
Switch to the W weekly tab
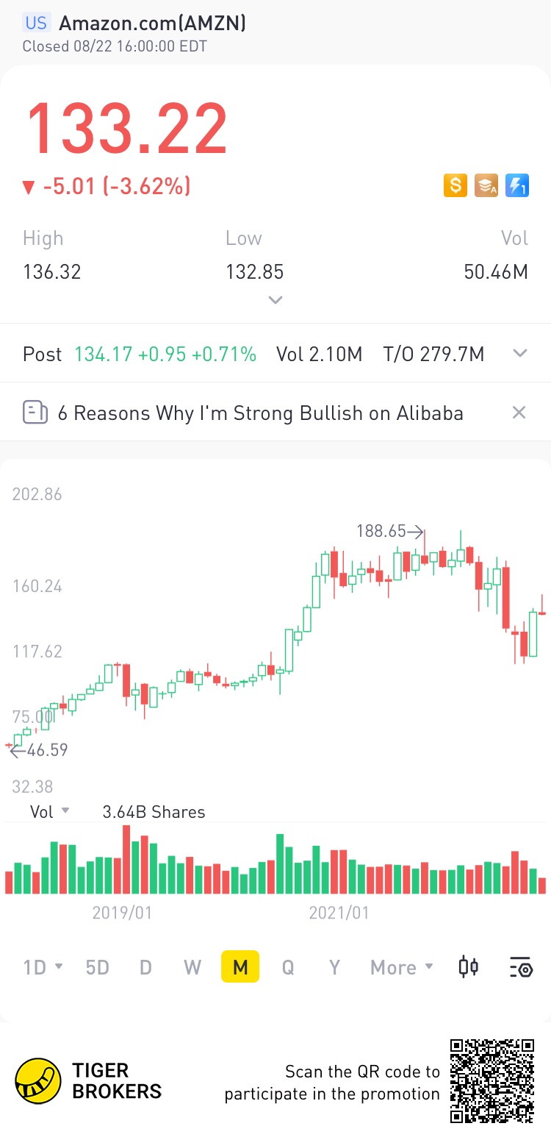click(x=192, y=967)
